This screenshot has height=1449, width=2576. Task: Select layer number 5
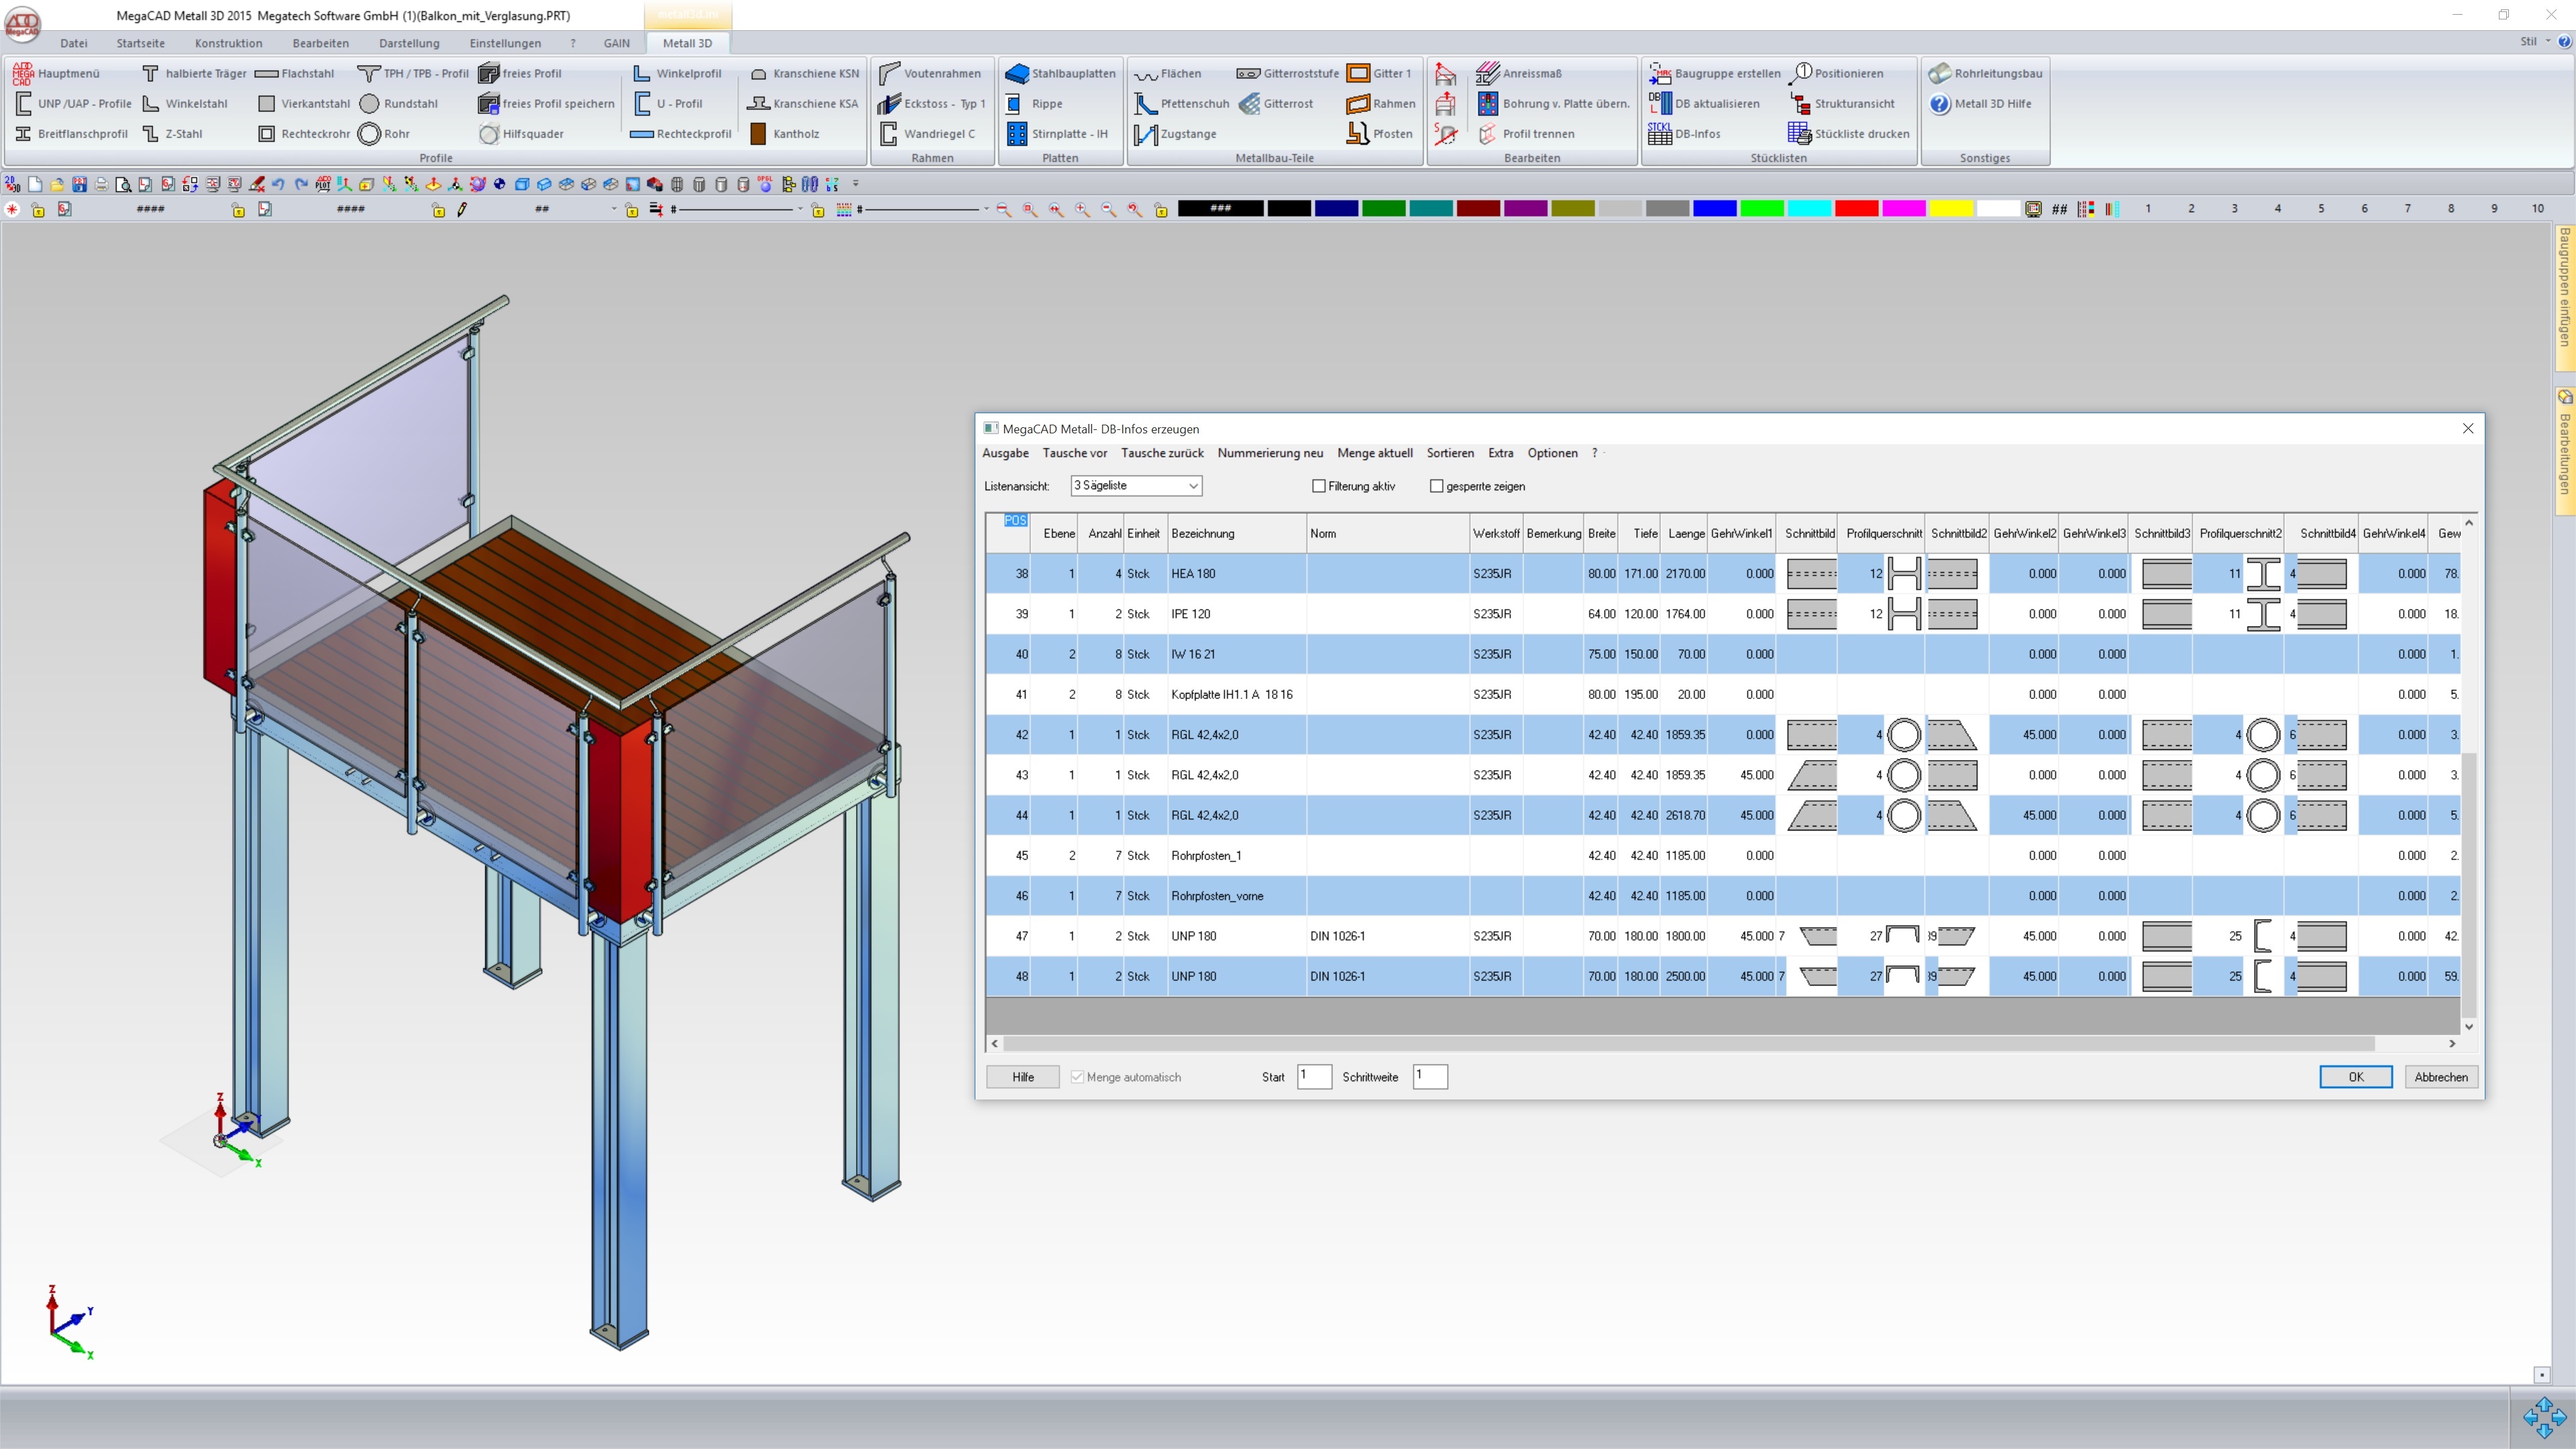2321,208
